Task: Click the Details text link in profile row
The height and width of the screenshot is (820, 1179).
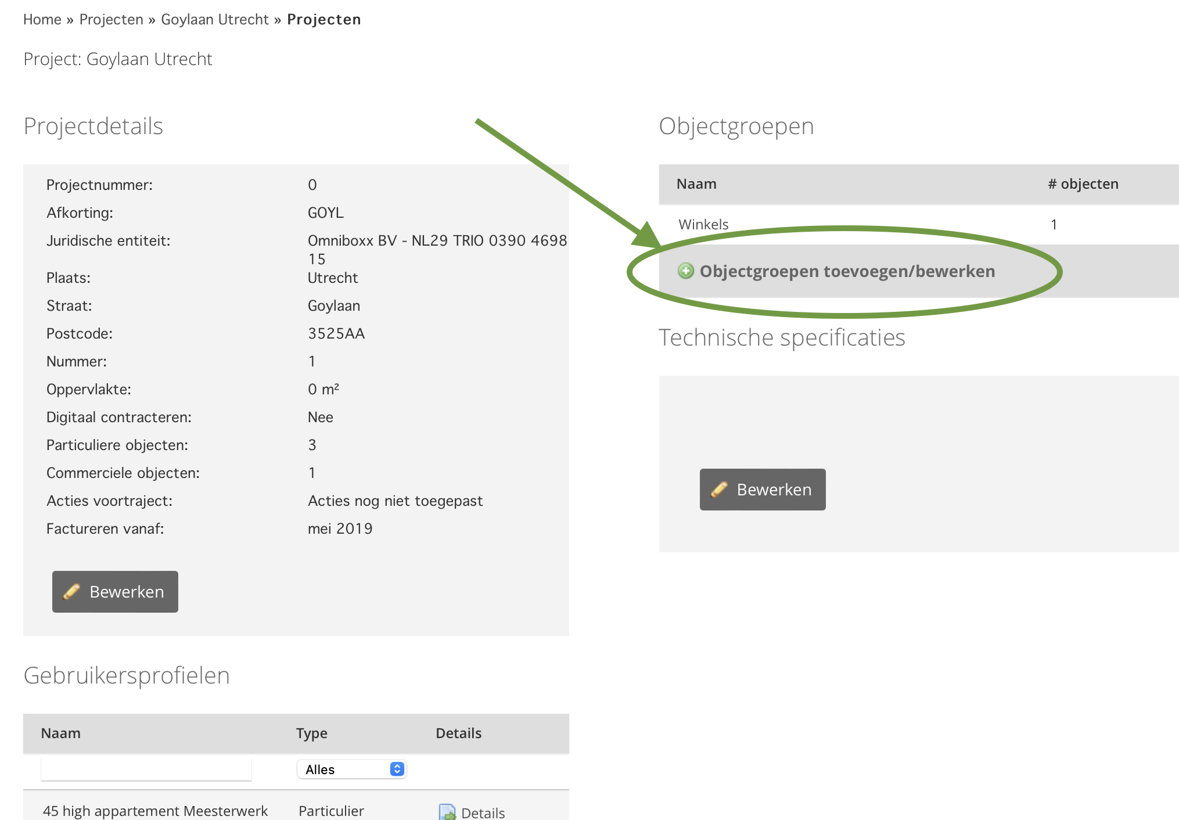Action: coord(483,813)
